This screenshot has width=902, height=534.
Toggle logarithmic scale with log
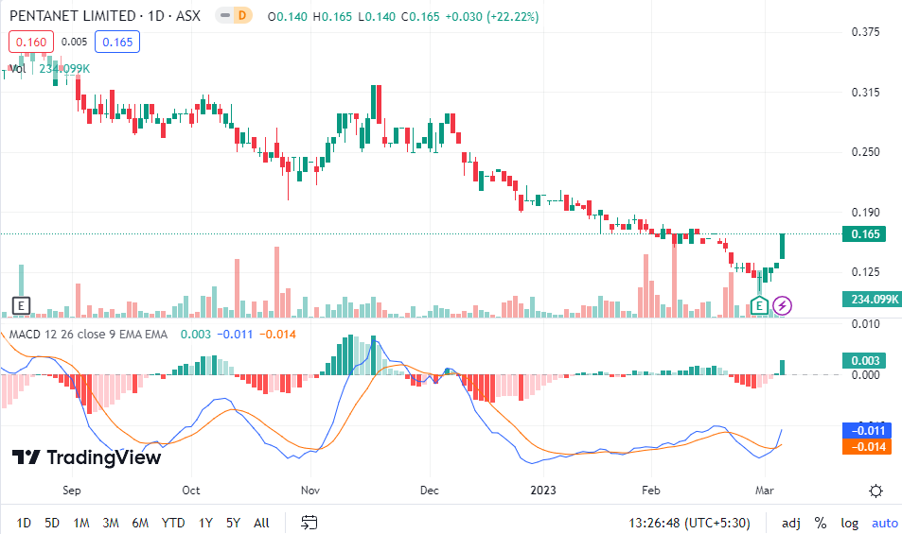(x=849, y=523)
